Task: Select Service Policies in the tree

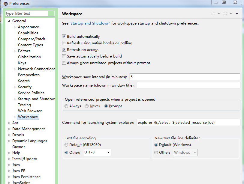Action: 31,93
